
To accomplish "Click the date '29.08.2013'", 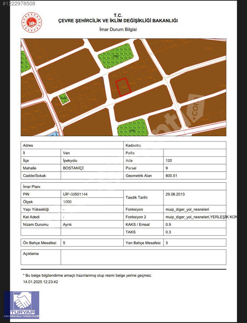I will coord(175,194).
